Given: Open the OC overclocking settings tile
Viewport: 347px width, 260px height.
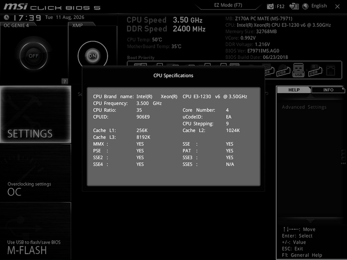Looking at the screenshot, I should tap(35, 173).
